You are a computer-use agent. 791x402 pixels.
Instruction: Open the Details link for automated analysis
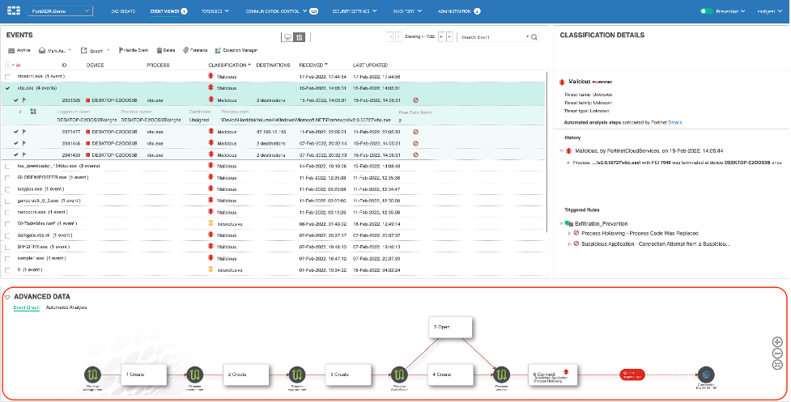[674, 122]
